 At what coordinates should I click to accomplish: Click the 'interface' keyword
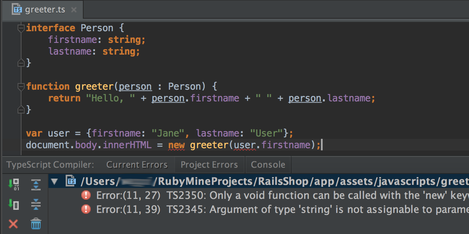point(51,28)
